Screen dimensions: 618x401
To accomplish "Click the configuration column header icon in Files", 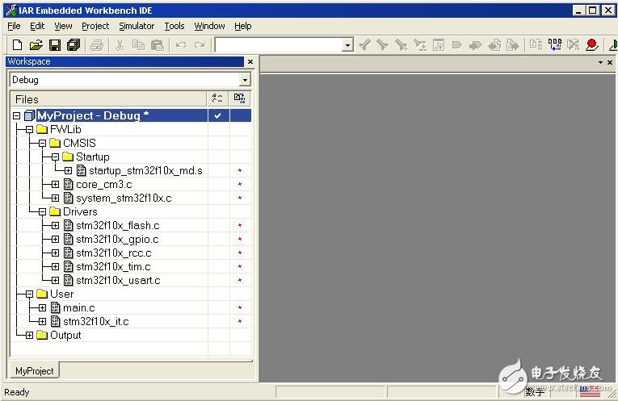I will (217, 98).
